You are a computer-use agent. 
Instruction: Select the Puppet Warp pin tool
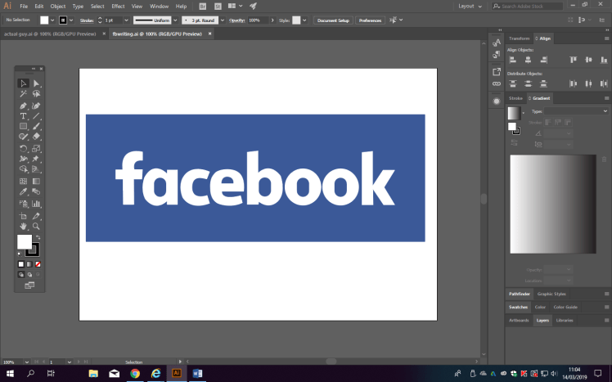(x=36, y=159)
